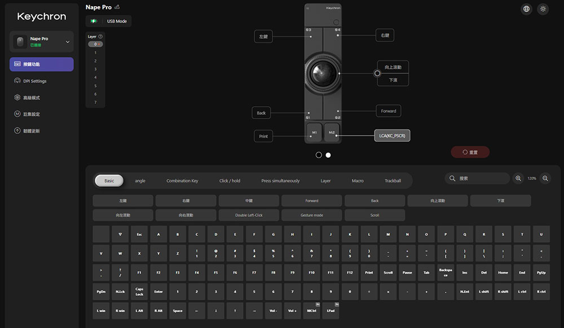Click the red 重置 reset button
This screenshot has height=328, width=564.
tap(470, 152)
